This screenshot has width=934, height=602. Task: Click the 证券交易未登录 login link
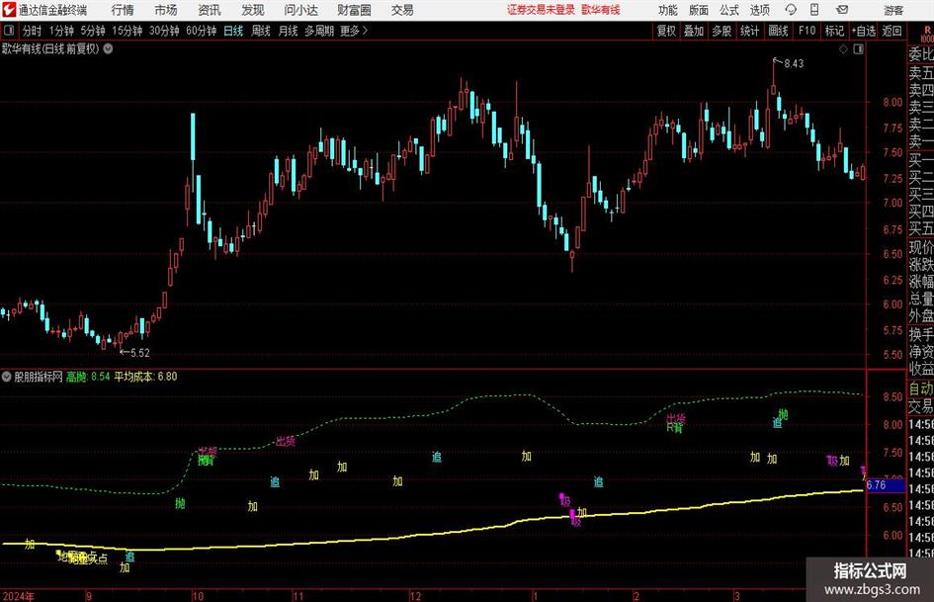(x=541, y=10)
